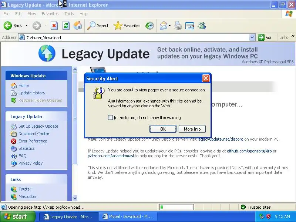Click the sidebar scrollbar down arrow
Viewport: 296px width, 222px height.
[75, 198]
